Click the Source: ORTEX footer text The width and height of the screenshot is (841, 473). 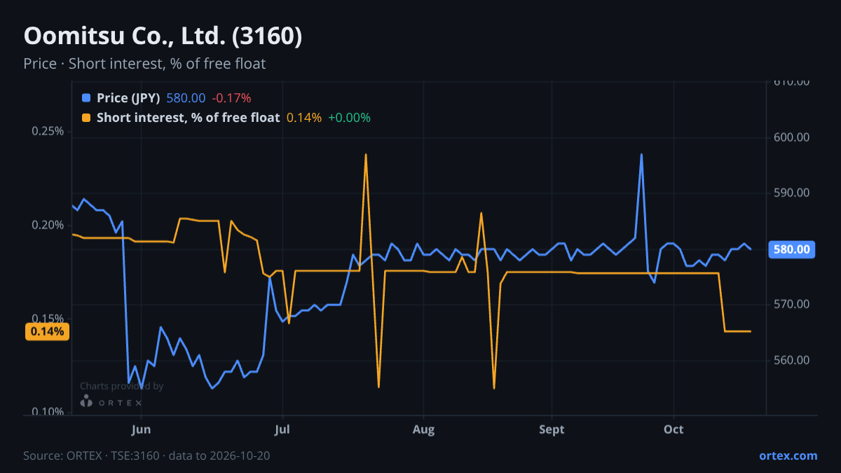tap(146, 455)
